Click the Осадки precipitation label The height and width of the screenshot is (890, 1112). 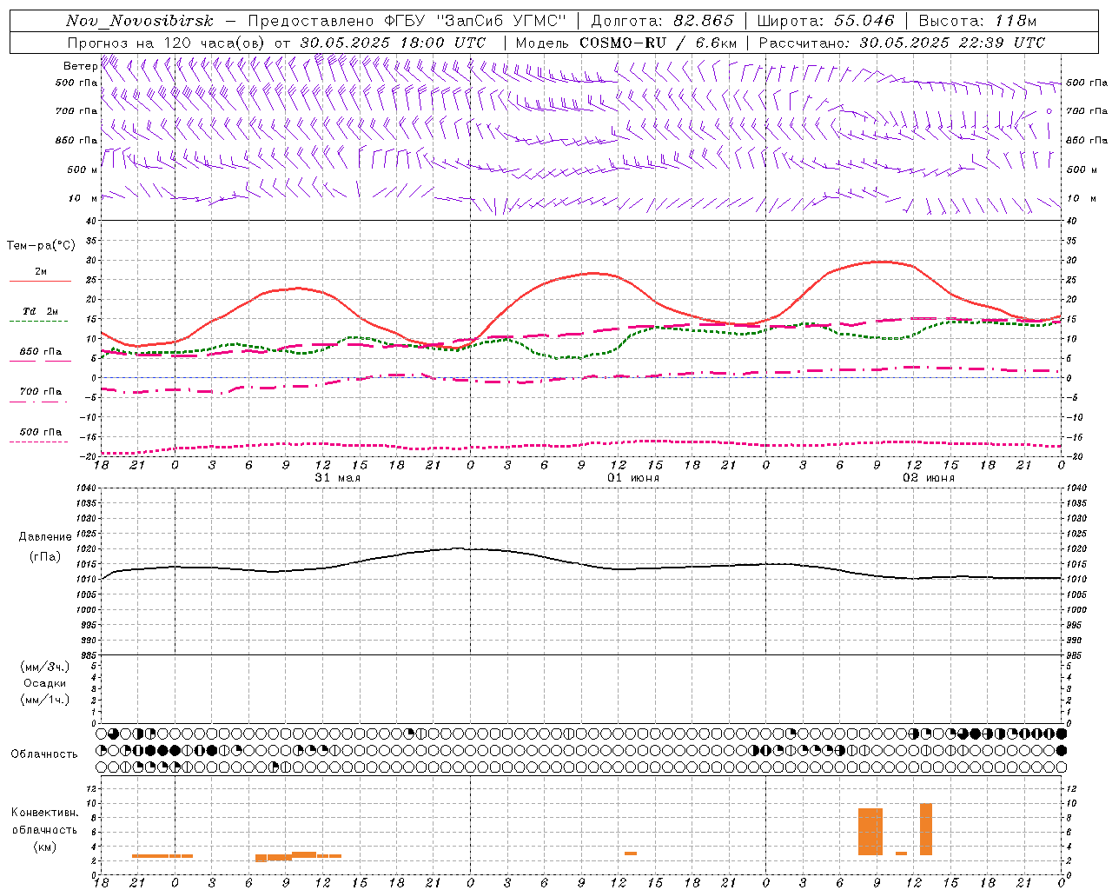(x=45, y=683)
